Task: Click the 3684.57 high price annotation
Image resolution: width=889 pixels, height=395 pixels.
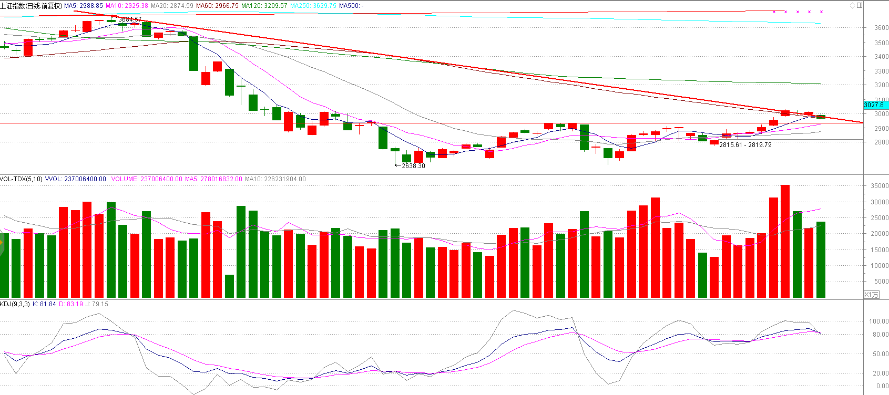Action: click(x=130, y=19)
